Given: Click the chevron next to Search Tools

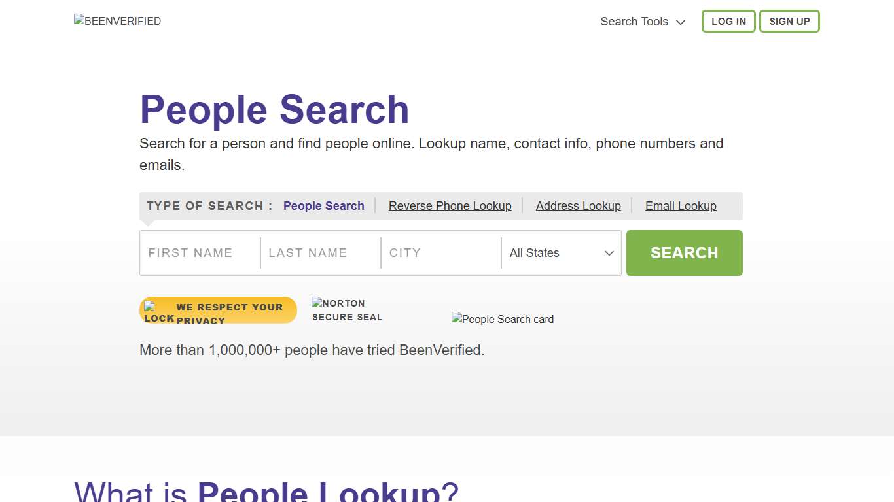Looking at the screenshot, I should [x=681, y=22].
